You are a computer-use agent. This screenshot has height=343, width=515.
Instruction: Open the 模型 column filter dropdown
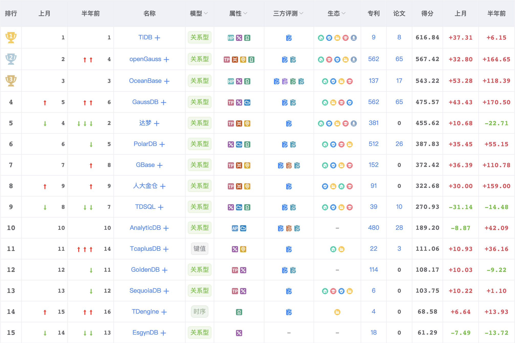206,13
